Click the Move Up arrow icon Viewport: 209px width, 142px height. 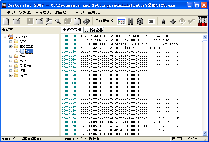(163, 21)
